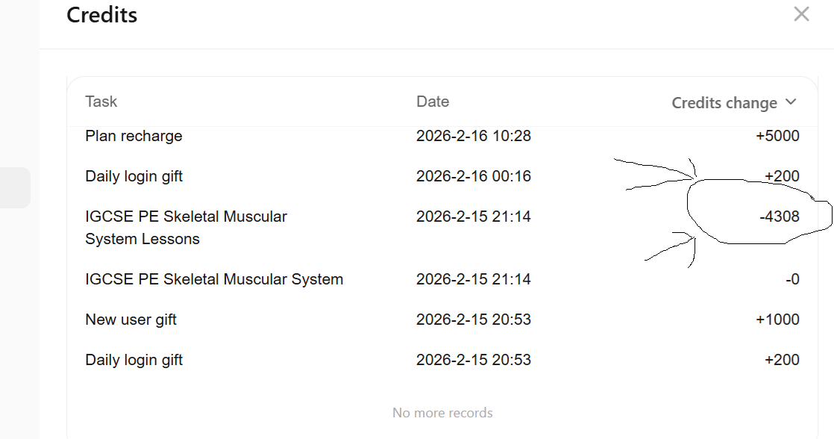Close the Credits dialog with the X
The height and width of the screenshot is (439, 834).
(x=801, y=14)
